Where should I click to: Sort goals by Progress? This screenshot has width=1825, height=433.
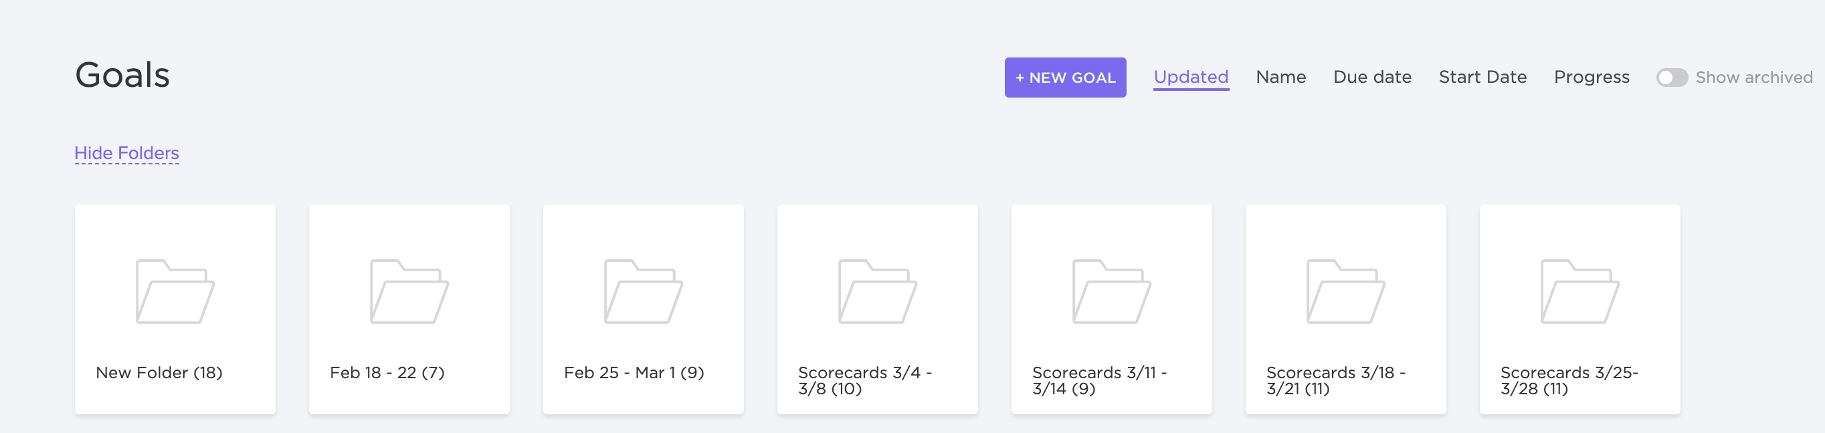pos(1592,77)
